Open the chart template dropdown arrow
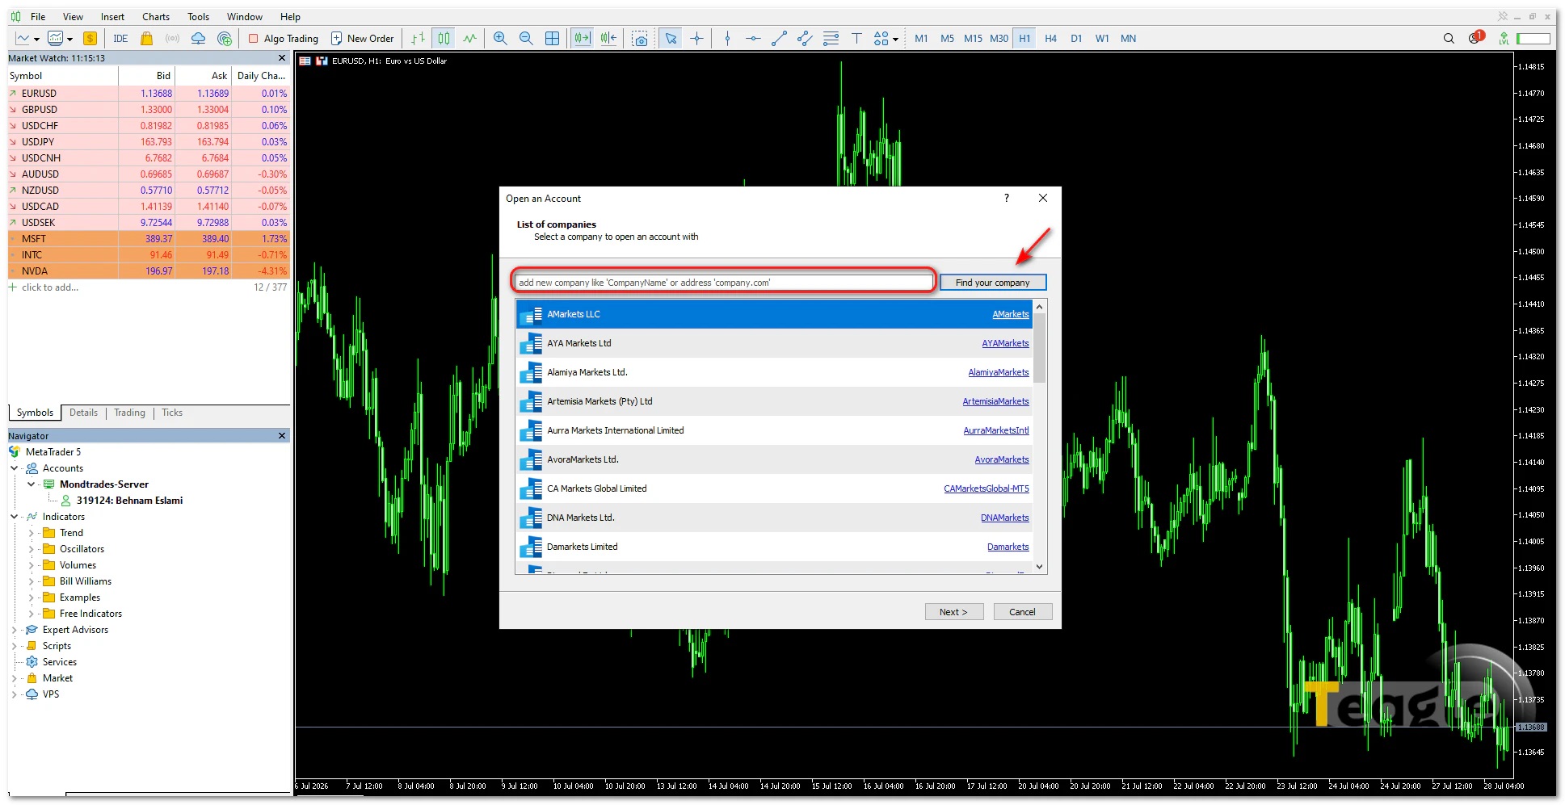The height and width of the screenshot is (805, 1565). 69,39
